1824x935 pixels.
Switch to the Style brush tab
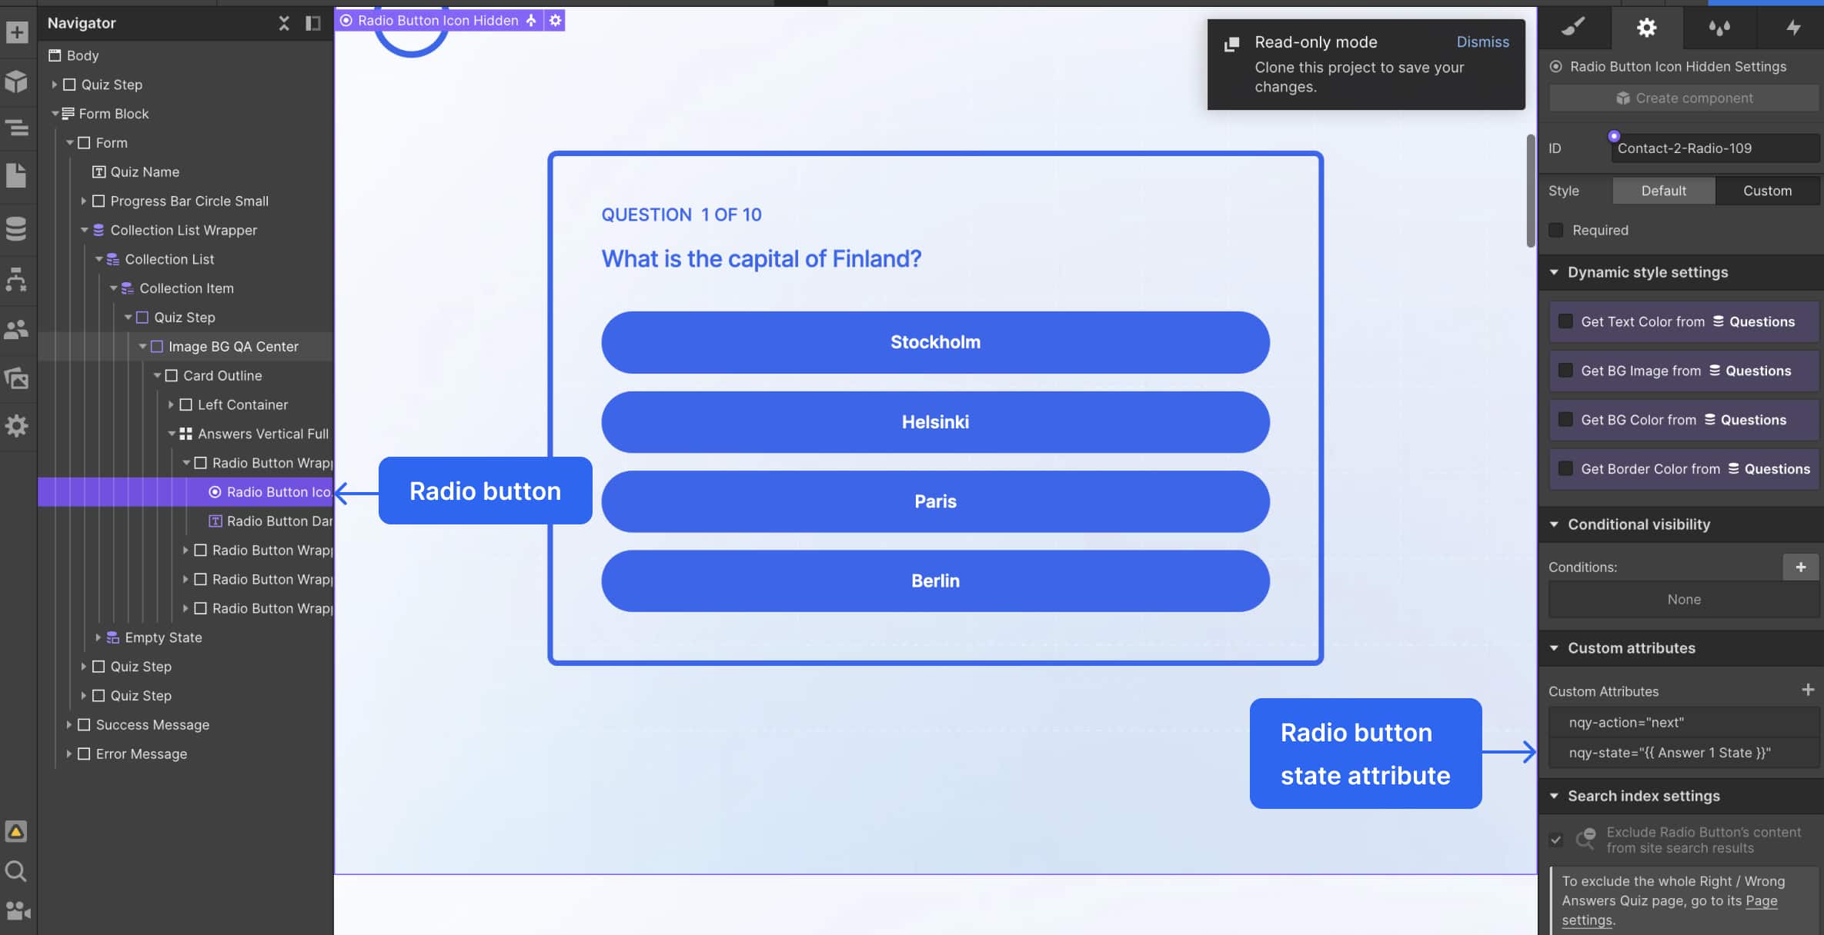(x=1574, y=27)
